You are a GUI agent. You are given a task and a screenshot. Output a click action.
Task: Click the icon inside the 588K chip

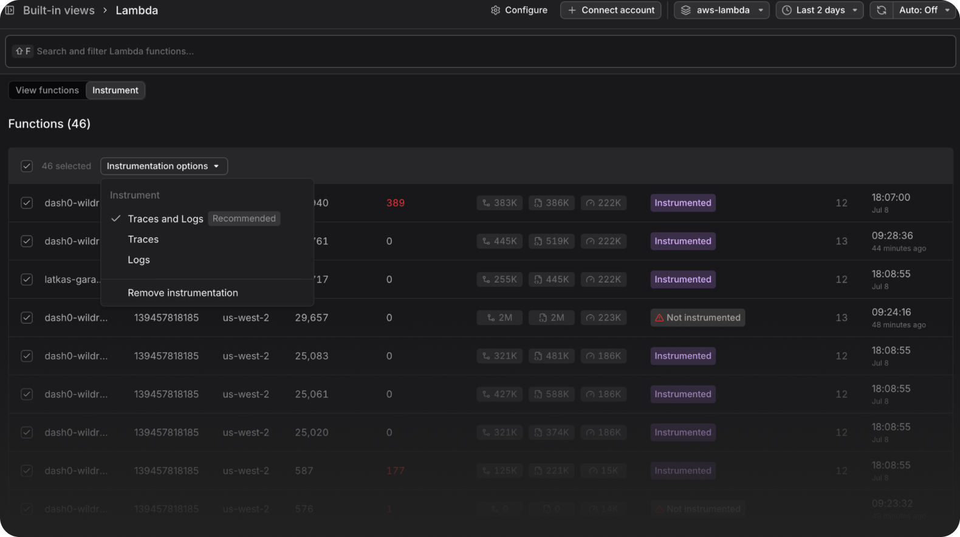538,394
